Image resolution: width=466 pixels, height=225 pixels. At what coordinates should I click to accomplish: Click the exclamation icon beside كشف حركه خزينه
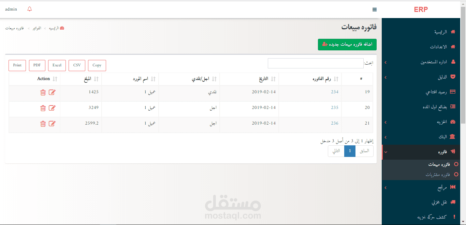[x=454, y=217]
